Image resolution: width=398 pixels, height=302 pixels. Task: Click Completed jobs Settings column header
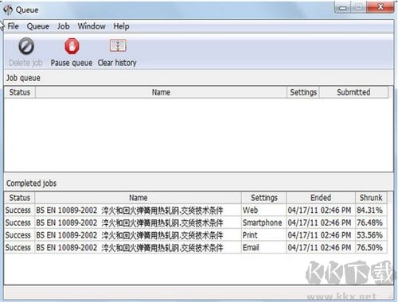264,198
